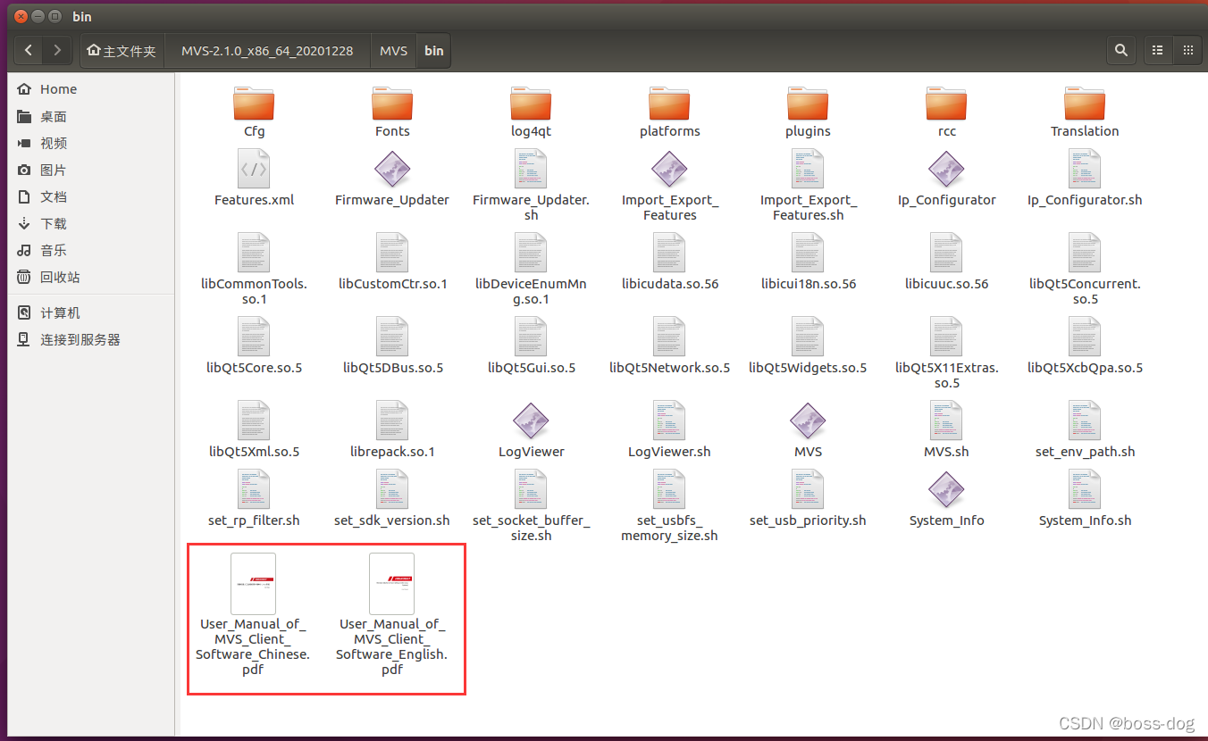Select the LogViewer.sh file name
This screenshot has height=741, width=1208.
pos(669,452)
